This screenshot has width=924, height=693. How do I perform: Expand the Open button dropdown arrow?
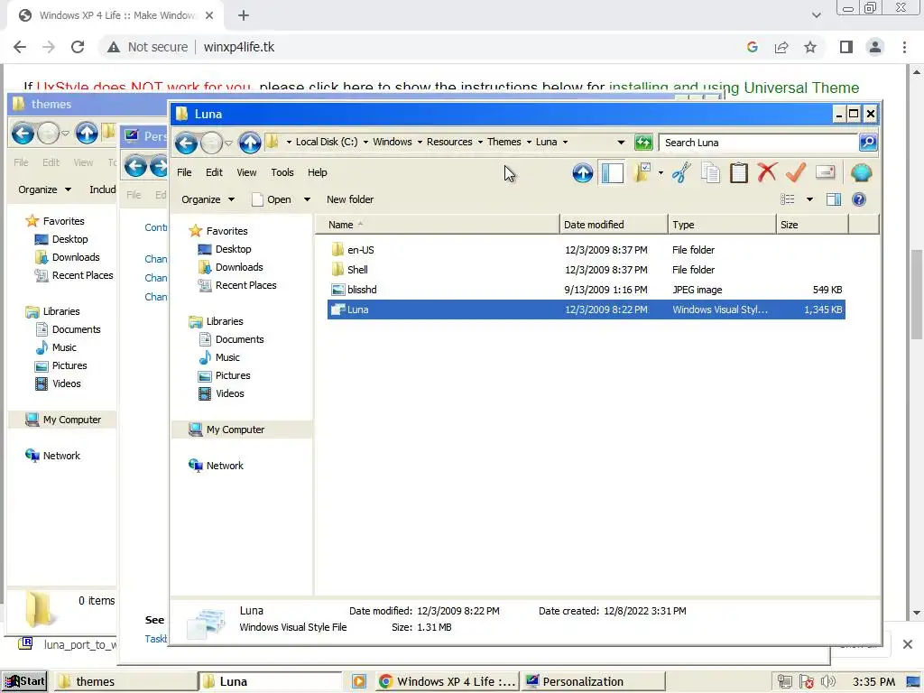307,199
